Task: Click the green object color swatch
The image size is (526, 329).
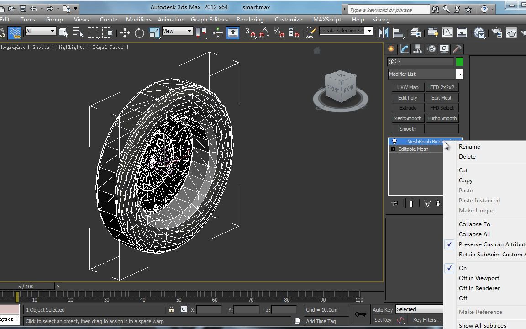Action: click(x=459, y=62)
